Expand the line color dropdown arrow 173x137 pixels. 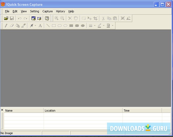point(104,26)
